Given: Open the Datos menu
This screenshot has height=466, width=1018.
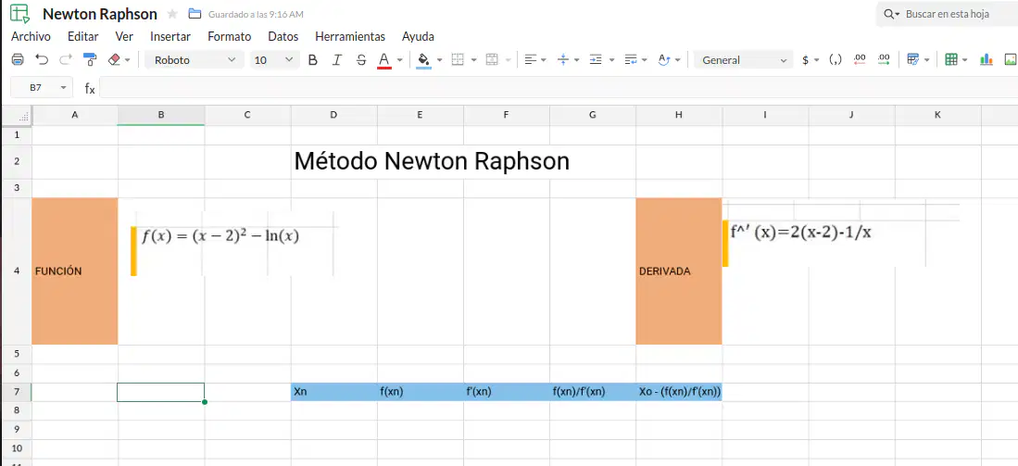Looking at the screenshot, I should pos(283,36).
